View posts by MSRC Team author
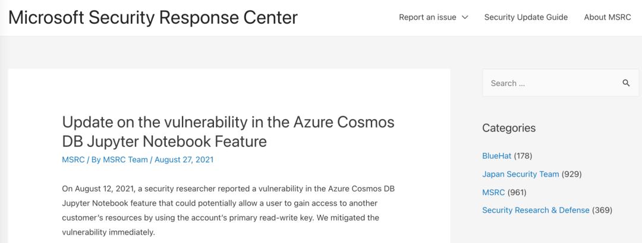The height and width of the screenshot is (243, 642). click(125, 159)
